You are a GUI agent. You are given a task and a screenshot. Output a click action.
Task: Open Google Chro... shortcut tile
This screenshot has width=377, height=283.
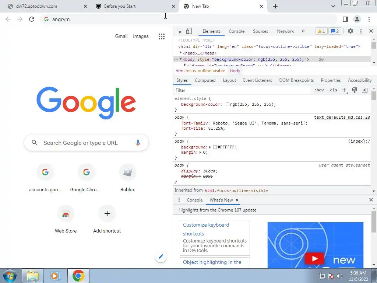(86, 178)
